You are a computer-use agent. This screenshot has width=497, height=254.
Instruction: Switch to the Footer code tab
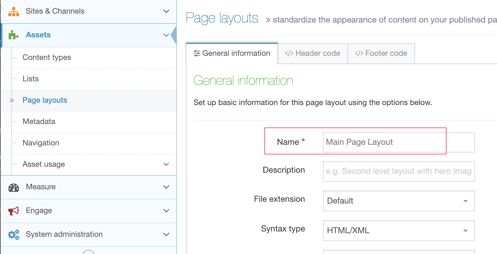381,53
